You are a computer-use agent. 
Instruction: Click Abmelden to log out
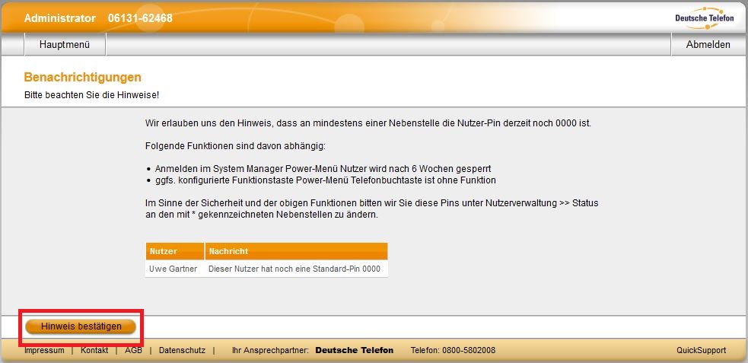point(708,45)
